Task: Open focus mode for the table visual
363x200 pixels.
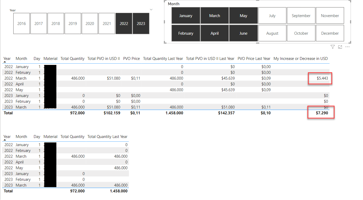Action: click(x=340, y=47)
